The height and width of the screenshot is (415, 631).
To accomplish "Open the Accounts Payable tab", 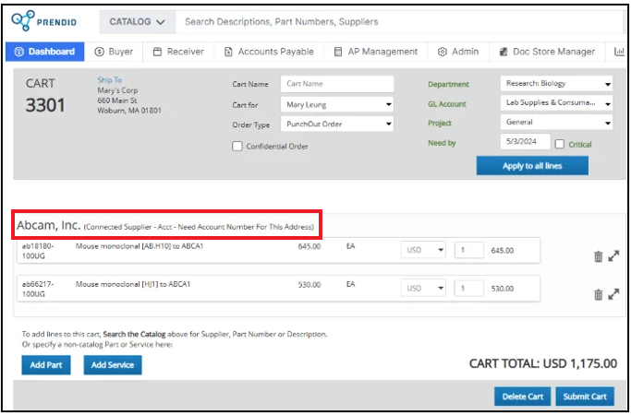I will (x=269, y=52).
